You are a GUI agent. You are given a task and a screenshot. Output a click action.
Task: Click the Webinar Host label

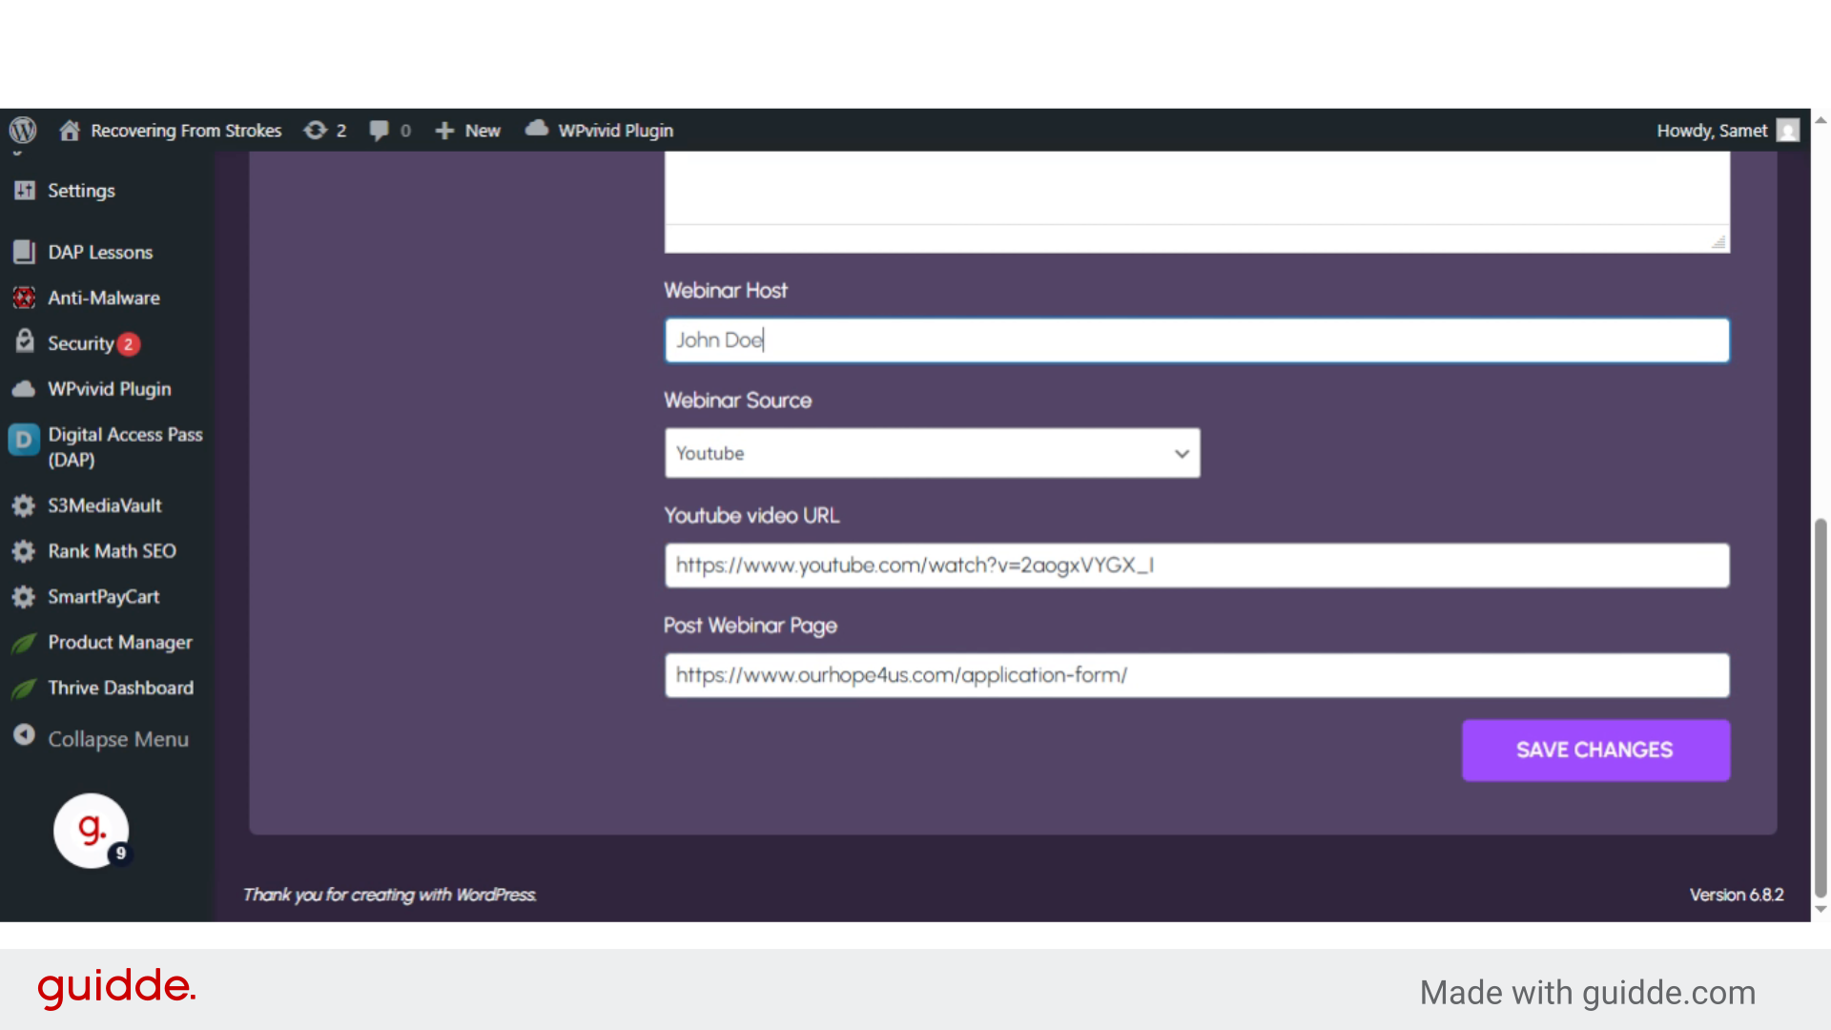click(x=726, y=291)
